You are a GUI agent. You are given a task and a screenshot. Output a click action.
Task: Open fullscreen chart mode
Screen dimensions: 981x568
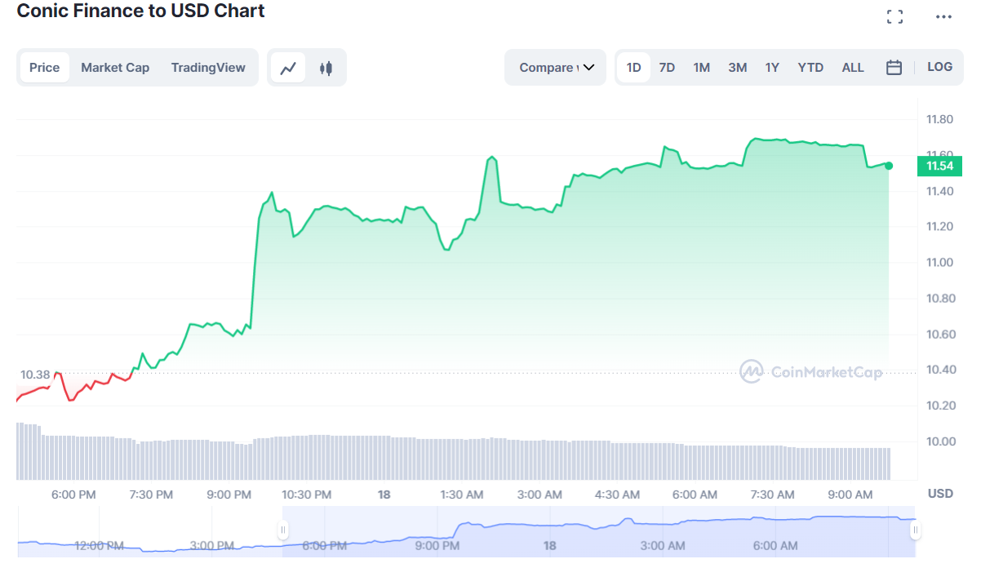coord(895,17)
